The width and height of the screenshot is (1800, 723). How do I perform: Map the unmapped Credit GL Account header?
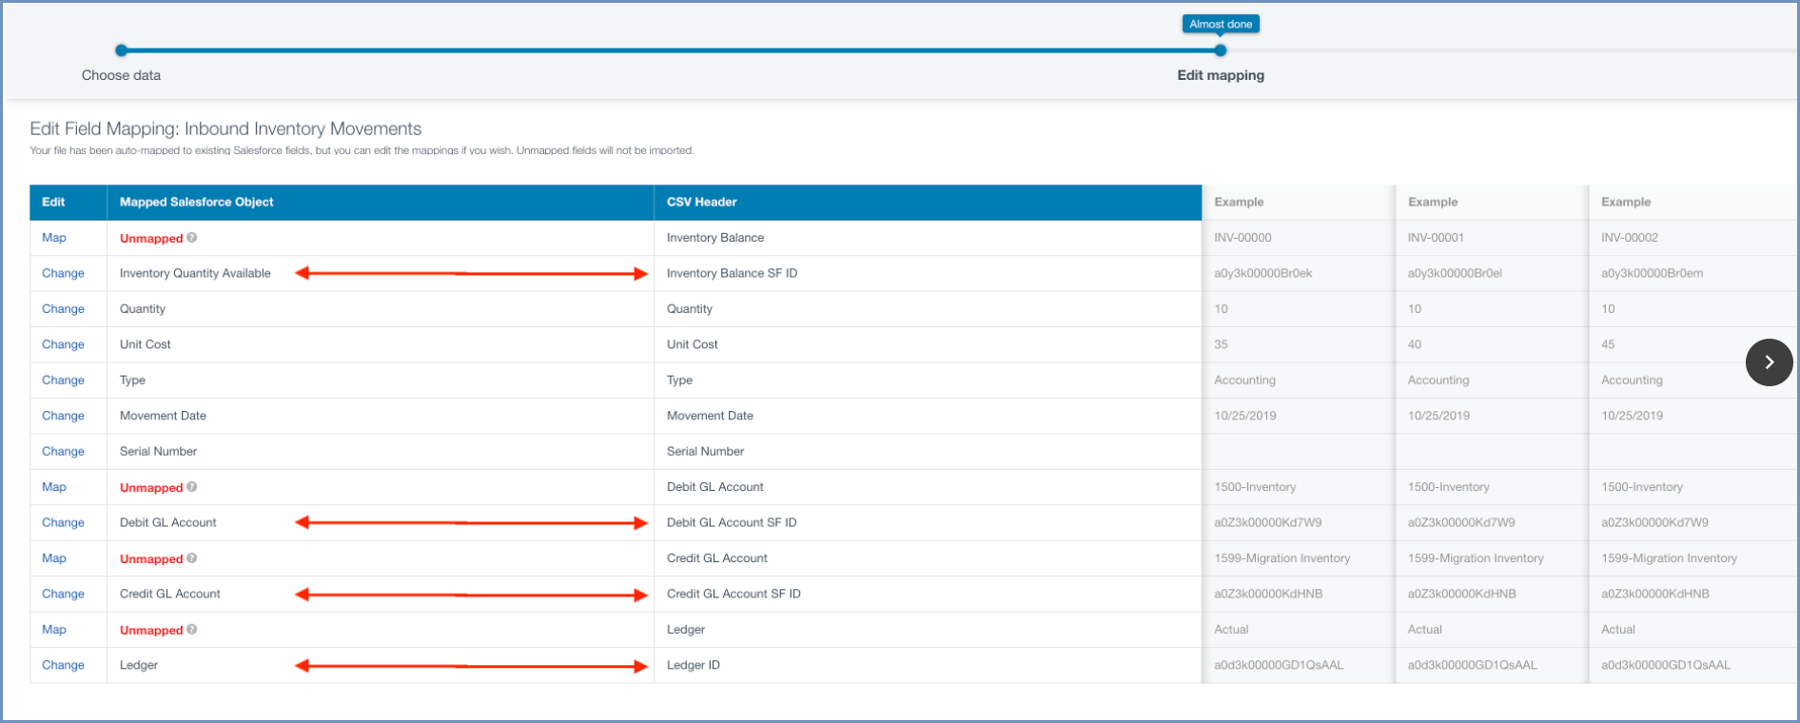pyautogui.click(x=54, y=558)
